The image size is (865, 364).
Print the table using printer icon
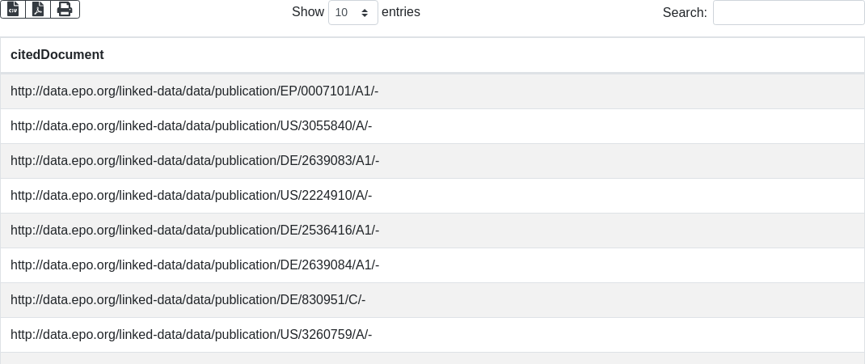pyautogui.click(x=65, y=9)
